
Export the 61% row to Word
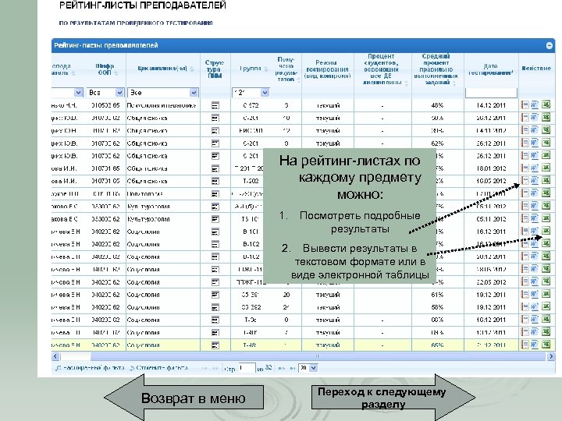tap(535, 294)
